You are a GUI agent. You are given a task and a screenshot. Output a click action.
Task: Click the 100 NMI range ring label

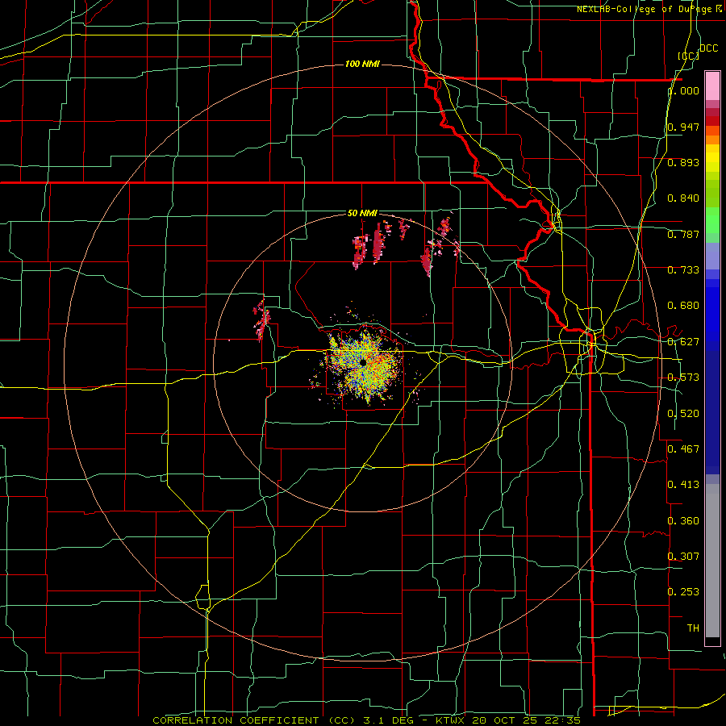coord(362,64)
